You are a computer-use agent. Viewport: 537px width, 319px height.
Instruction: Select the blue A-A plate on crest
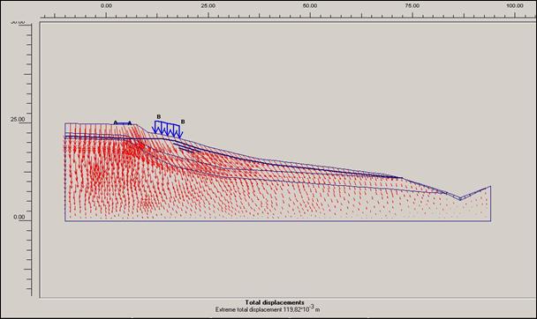[x=122, y=123]
